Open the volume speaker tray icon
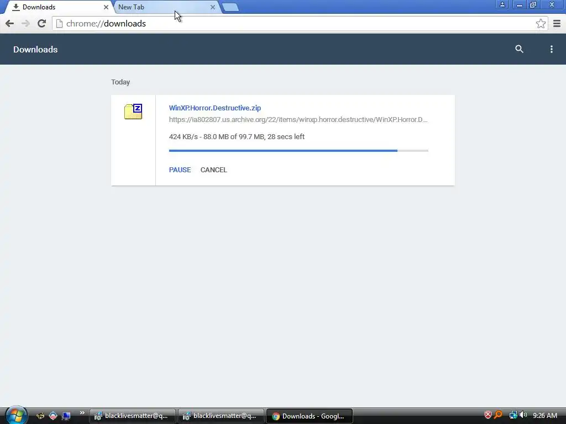 click(x=523, y=415)
